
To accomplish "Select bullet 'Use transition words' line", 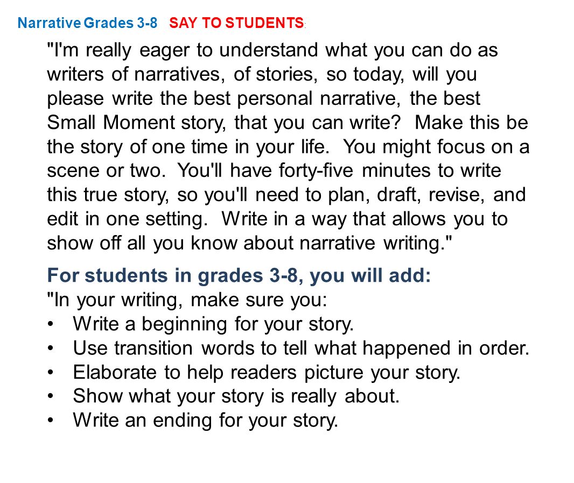I will point(302,348).
